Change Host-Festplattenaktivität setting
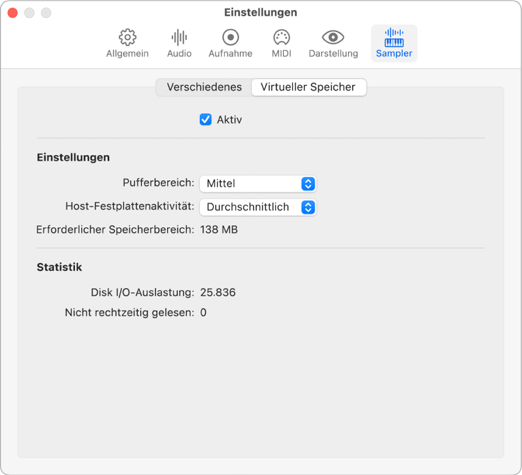The height and width of the screenshot is (475, 522). click(258, 207)
